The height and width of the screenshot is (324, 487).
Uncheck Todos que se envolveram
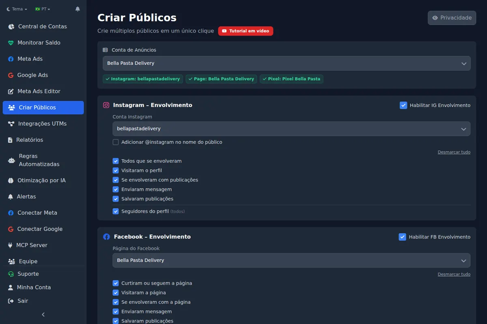click(x=116, y=161)
